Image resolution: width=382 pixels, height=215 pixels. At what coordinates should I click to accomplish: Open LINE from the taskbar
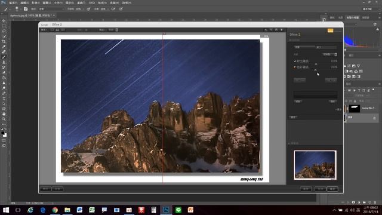point(178,210)
